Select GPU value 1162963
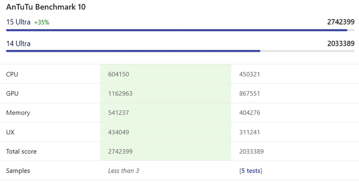 pyautogui.click(x=120, y=93)
